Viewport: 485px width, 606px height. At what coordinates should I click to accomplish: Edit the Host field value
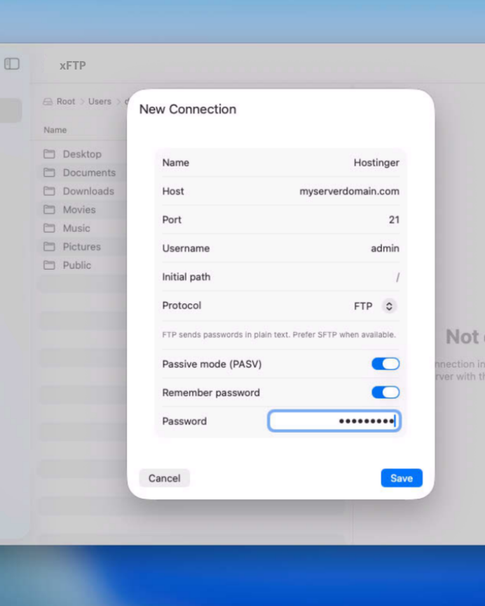point(349,191)
